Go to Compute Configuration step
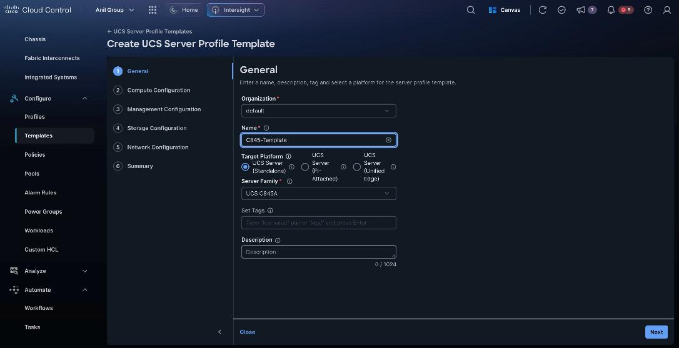This screenshot has height=348, width=679. (x=158, y=90)
